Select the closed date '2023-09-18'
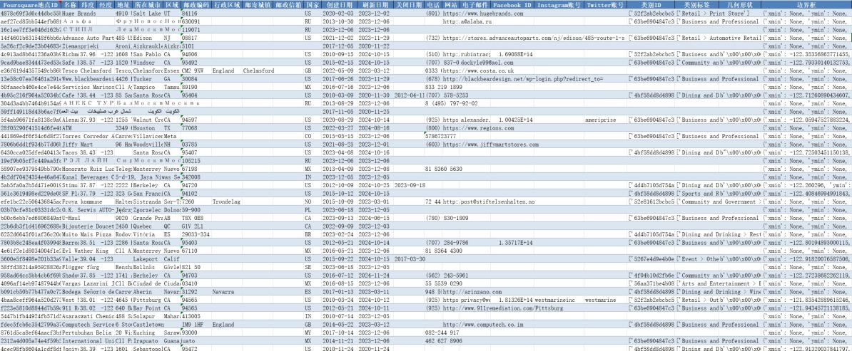Screen dimensions: 852x351 click(409, 185)
